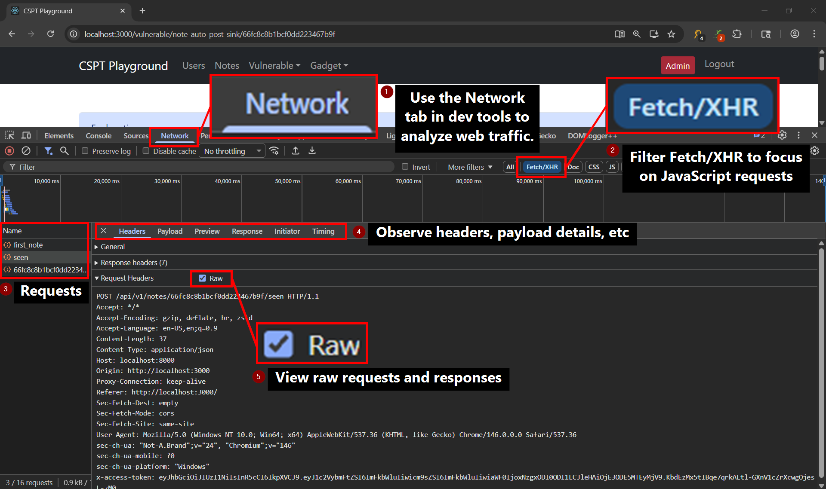The width and height of the screenshot is (826, 489).
Task: Open the Extensions puzzle icon
Action: tap(737, 34)
